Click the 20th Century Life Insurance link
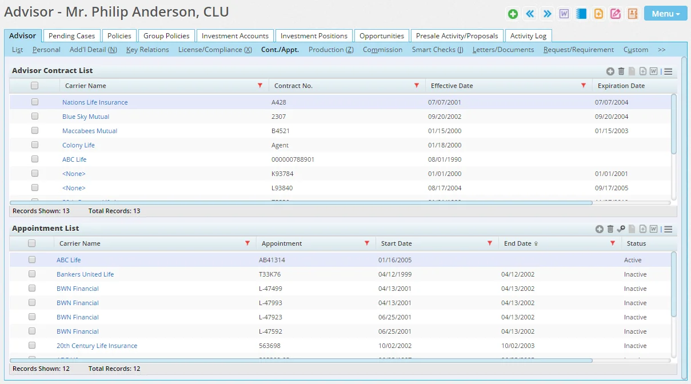Image resolution: width=691 pixels, height=384 pixels. click(x=97, y=346)
